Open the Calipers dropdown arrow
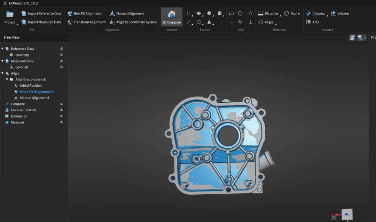Screen dimensions: 376x222 click(327, 16)
